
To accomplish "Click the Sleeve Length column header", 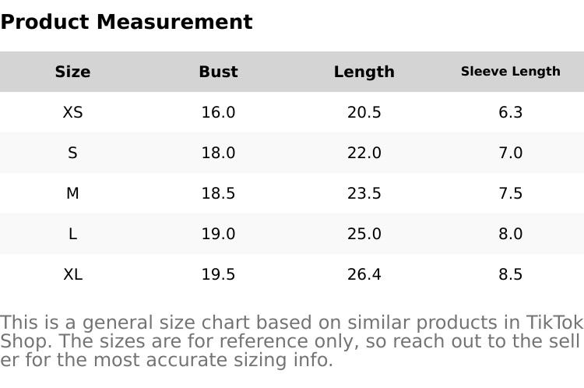I will tap(510, 72).
